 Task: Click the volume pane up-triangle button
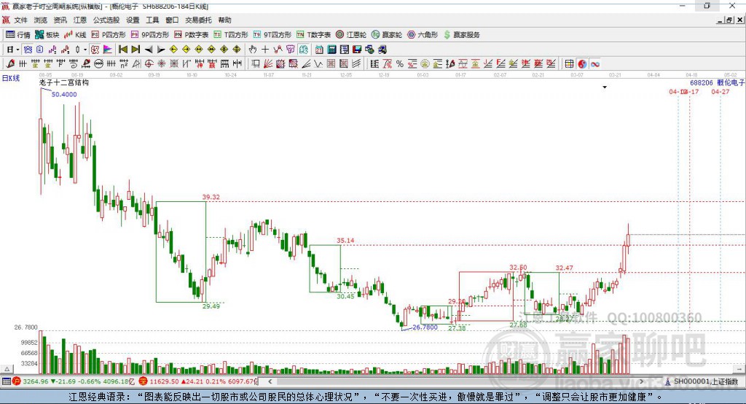coord(7,369)
